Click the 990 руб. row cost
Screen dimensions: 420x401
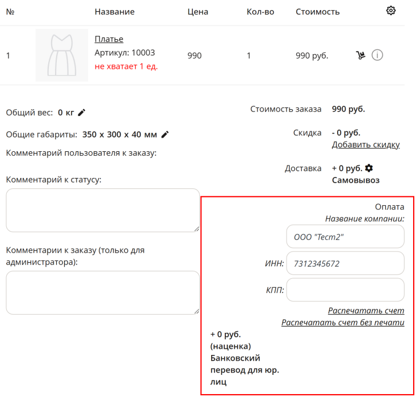coord(312,56)
